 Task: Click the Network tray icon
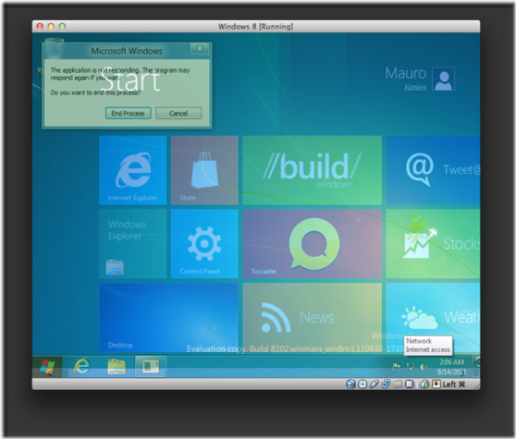[410, 366]
